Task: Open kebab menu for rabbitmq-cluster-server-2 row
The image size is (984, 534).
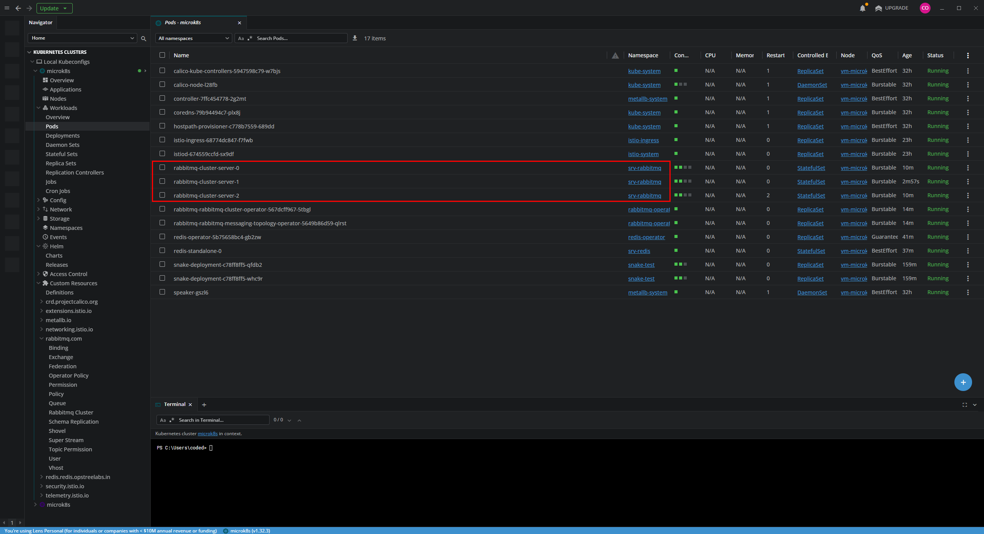Action: tap(968, 195)
